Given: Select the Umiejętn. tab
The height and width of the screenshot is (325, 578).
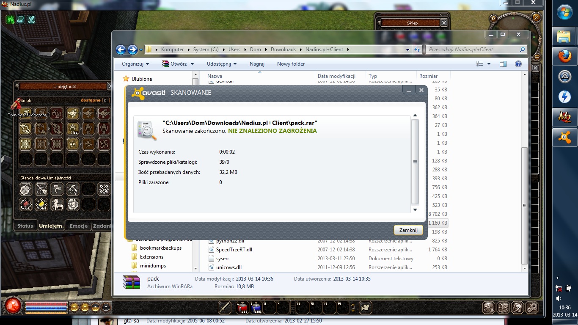Looking at the screenshot, I should tap(51, 226).
